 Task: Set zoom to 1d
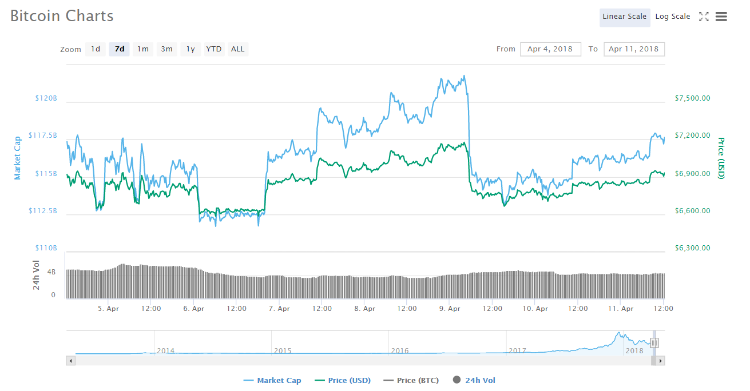(x=96, y=49)
